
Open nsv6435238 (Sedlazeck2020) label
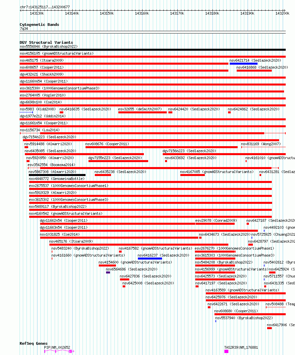click(120, 172)
